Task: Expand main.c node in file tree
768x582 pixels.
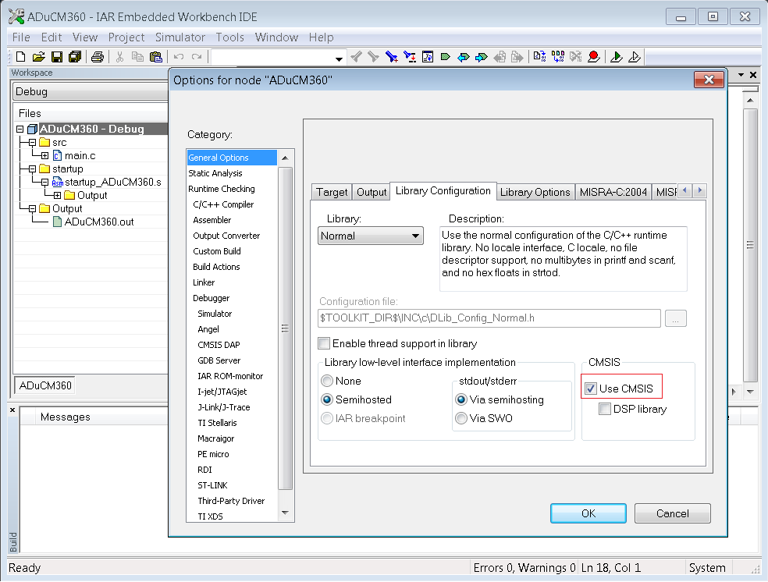Action: pyautogui.click(x=45, y=156)
